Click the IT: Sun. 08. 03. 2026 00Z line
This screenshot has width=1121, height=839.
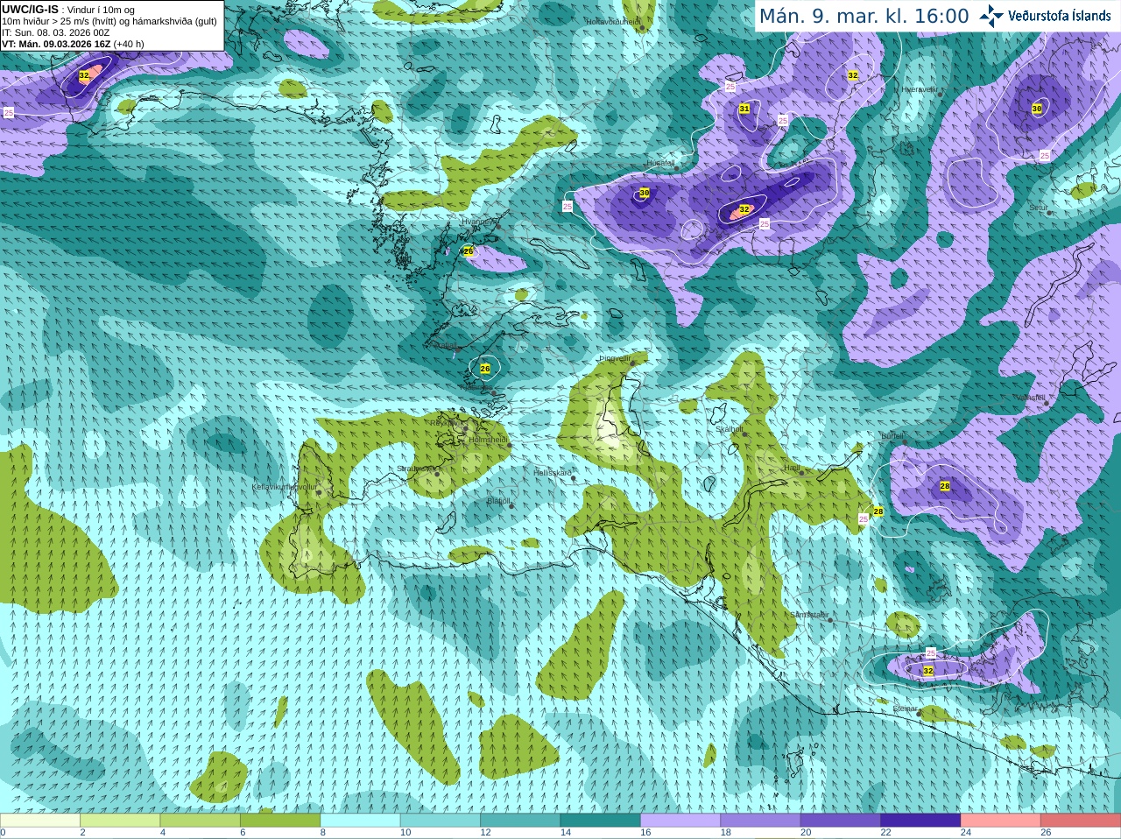click(x=56, y=32)
